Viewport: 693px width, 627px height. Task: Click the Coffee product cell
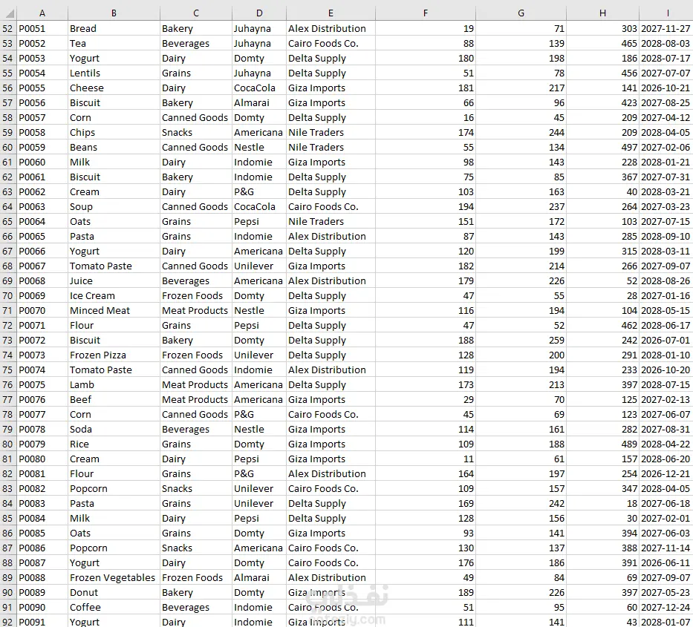114,608
